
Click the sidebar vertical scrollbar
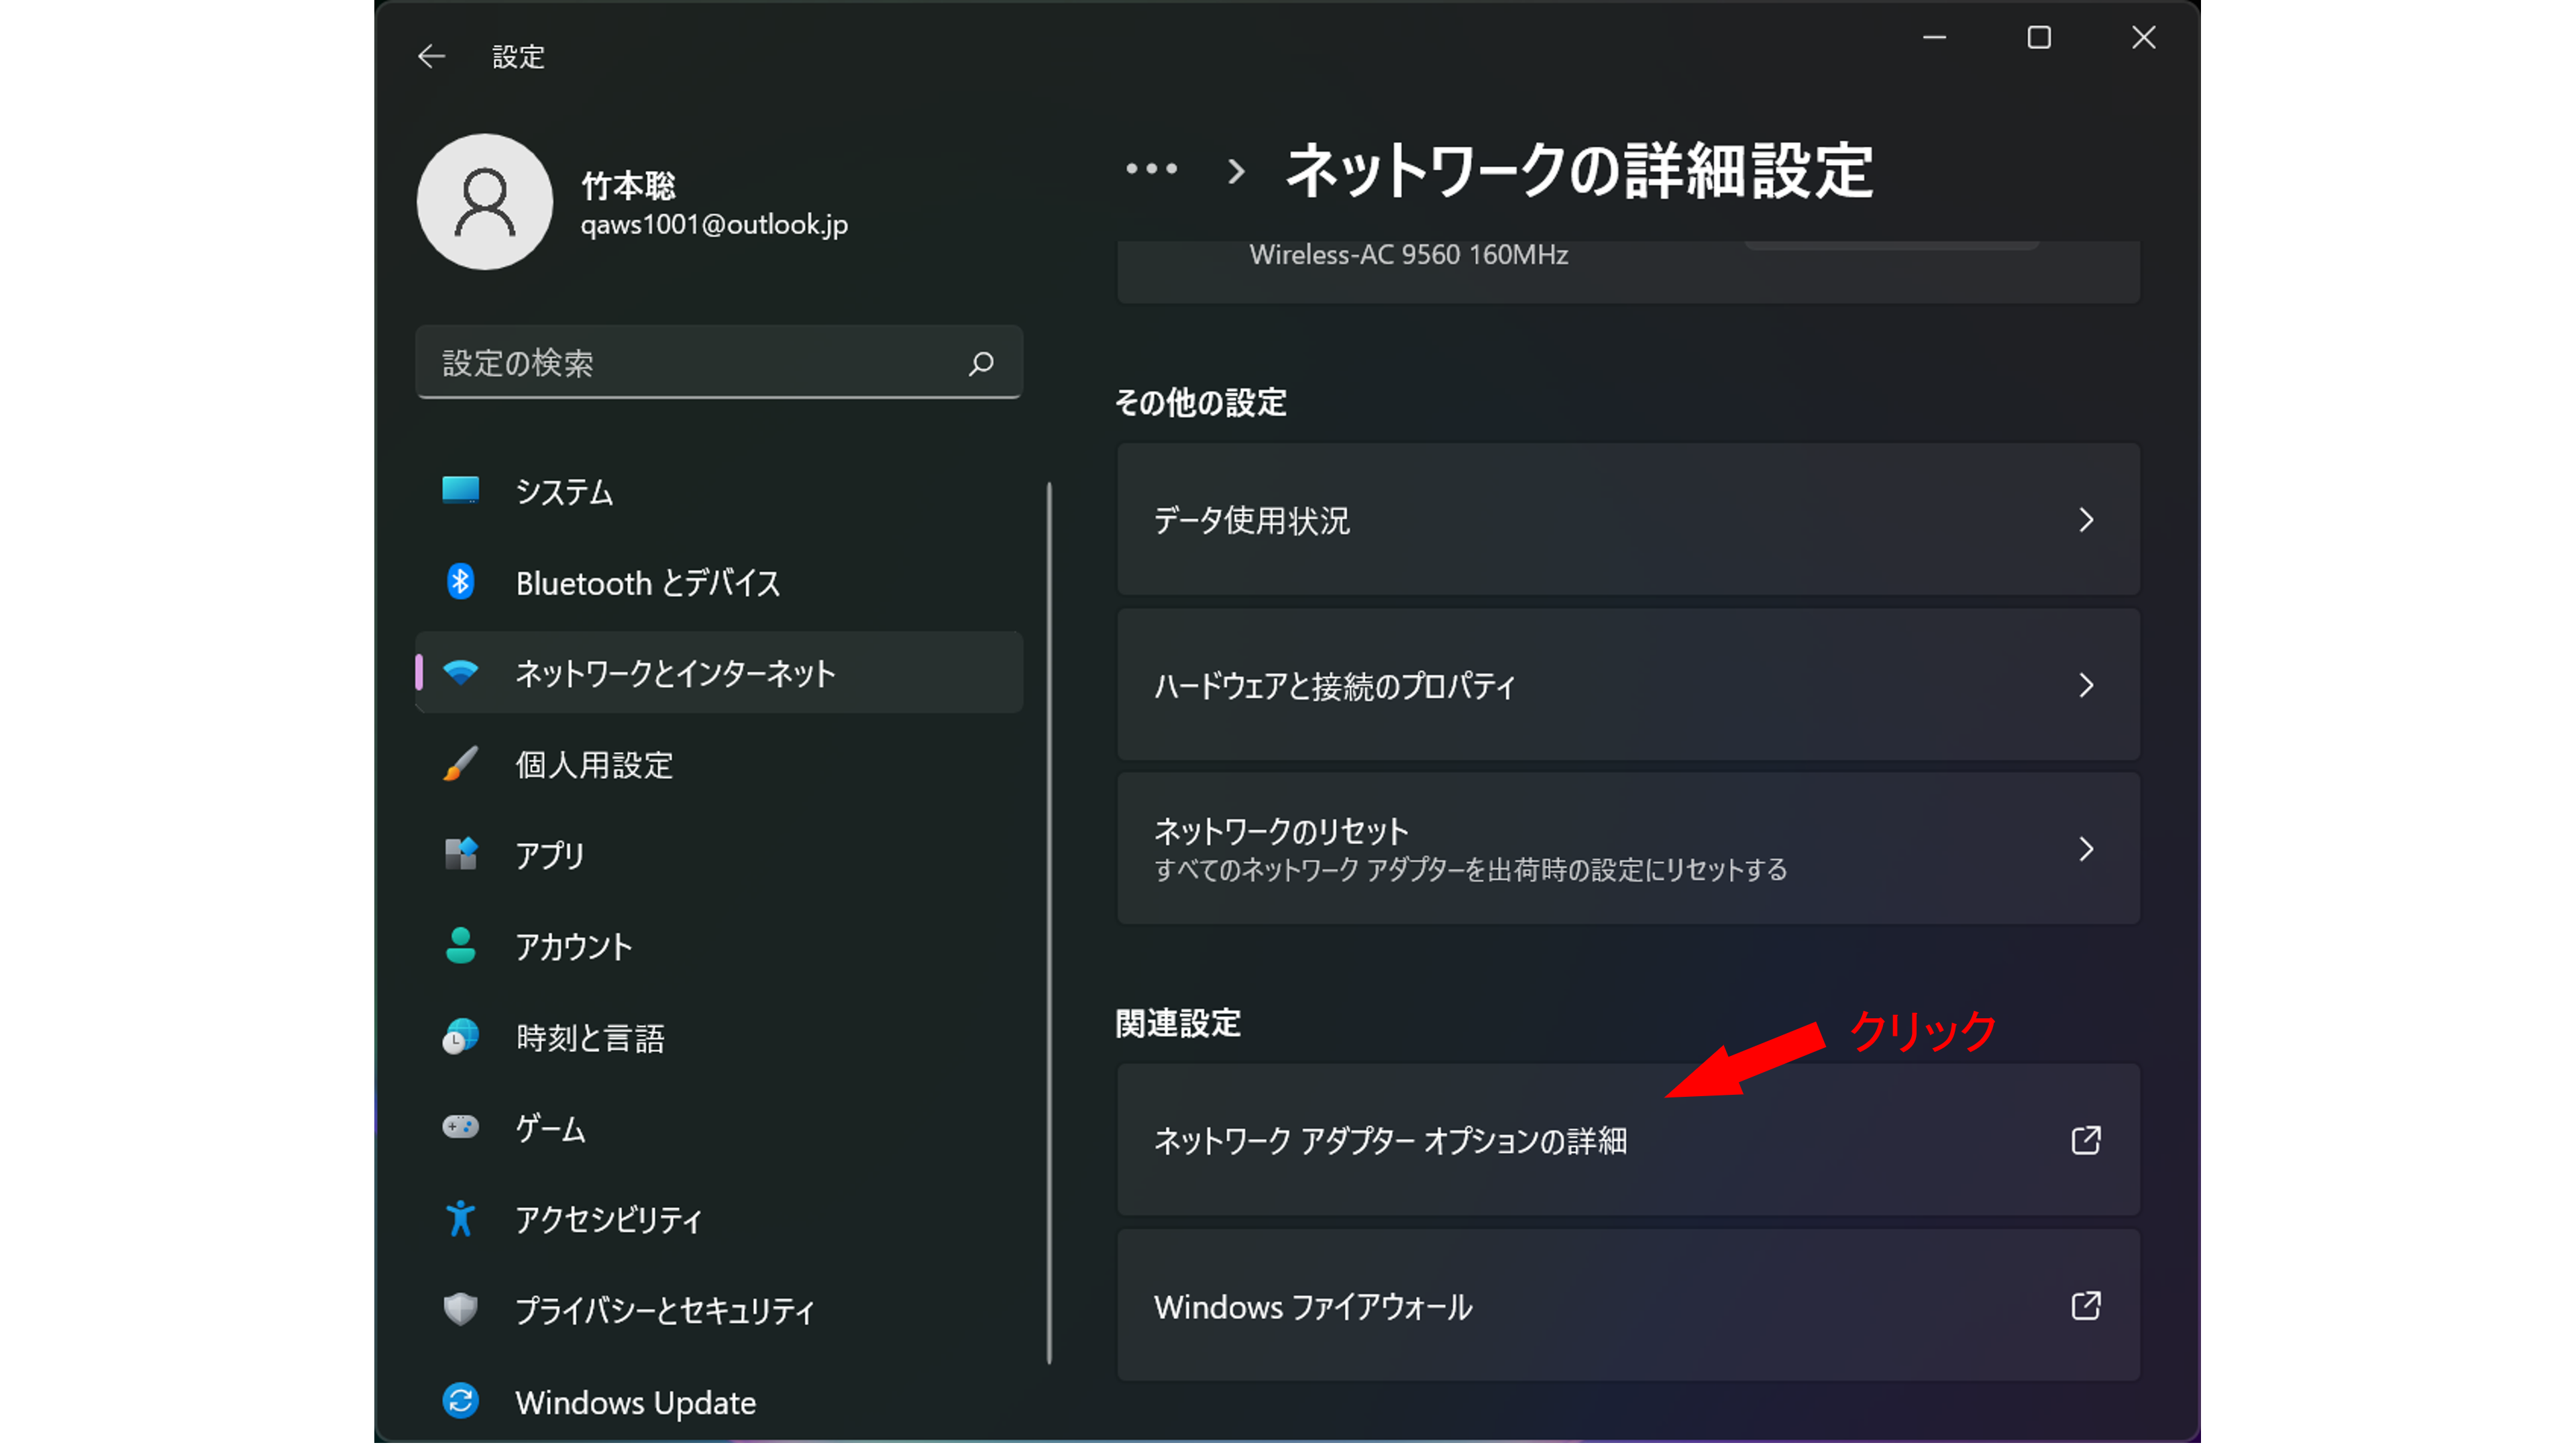pyautogui.click(x=1049, y=920)
